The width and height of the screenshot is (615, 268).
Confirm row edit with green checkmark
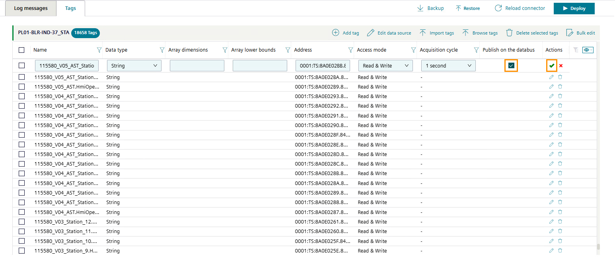(x=552, y=66)
